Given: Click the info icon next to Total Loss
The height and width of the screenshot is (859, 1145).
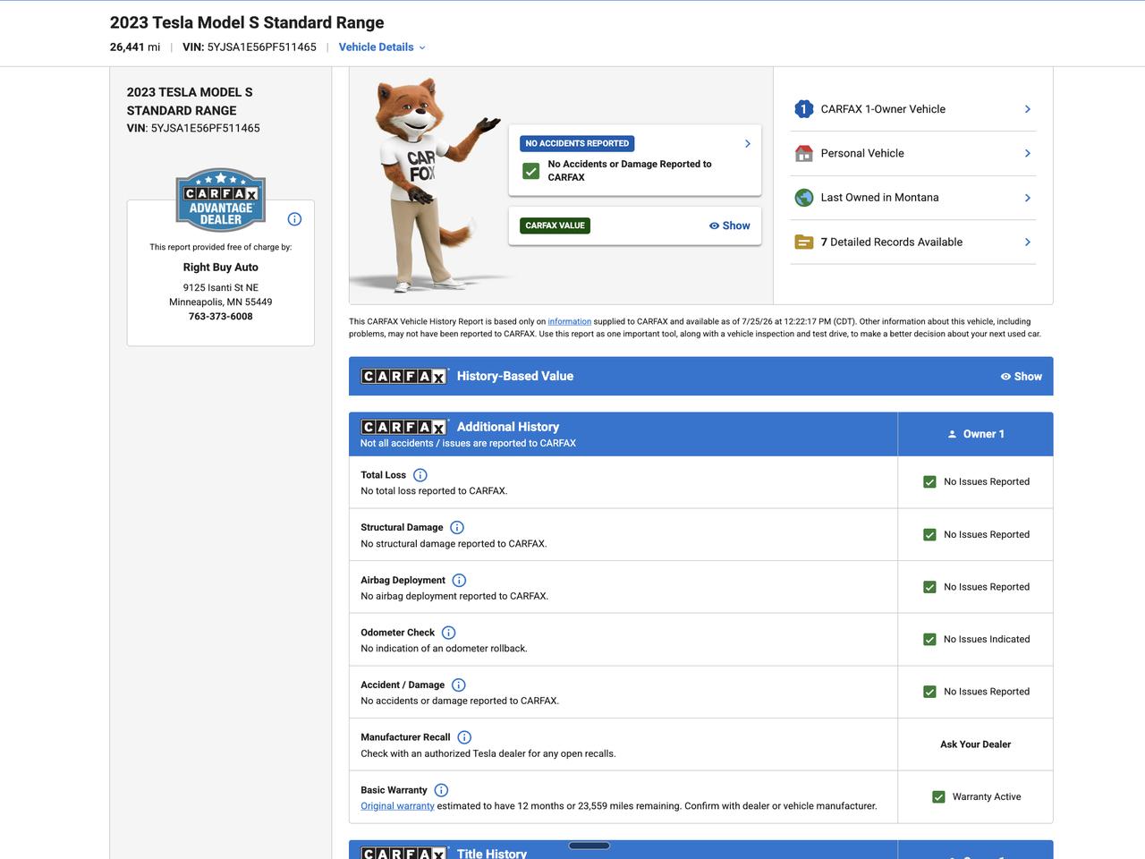Looking at the screenshot, I should (x=420, y=475).
